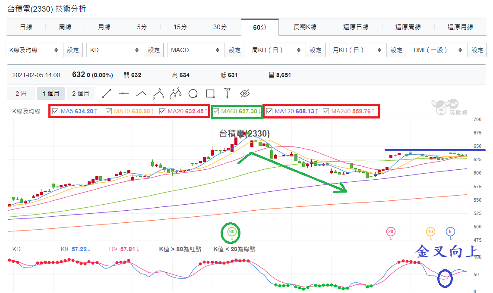Switch to the 15分 tab
This screenshot has height=293, width=493.
coord(180,27)
